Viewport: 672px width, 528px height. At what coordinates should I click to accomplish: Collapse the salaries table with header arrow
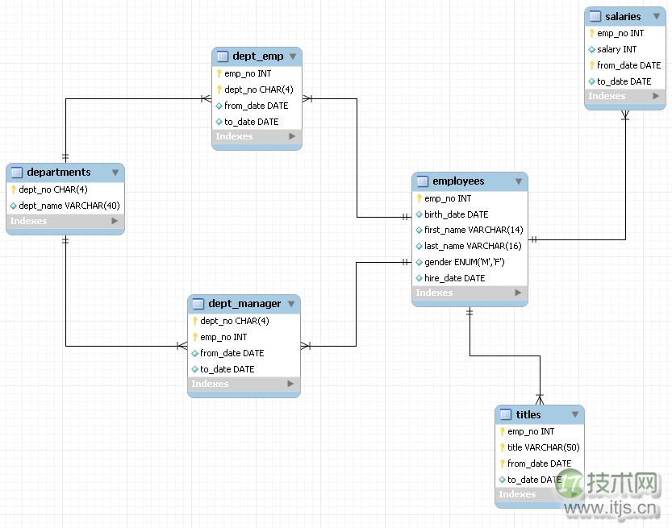[x=657, y=17]
